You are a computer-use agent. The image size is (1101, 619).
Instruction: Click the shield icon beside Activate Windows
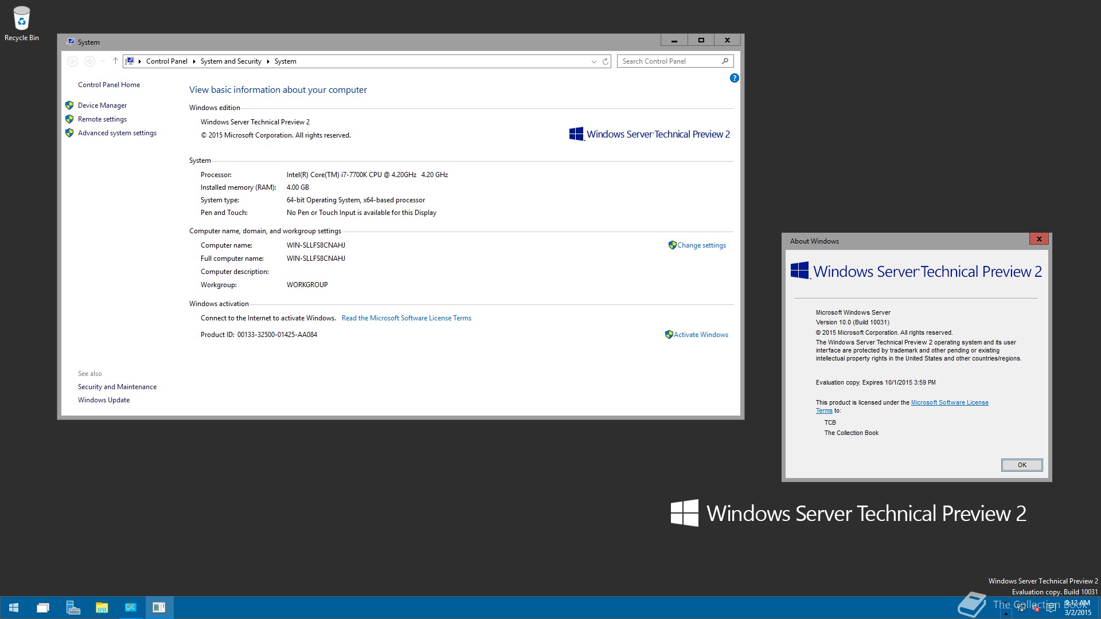[x=669, y=335]
